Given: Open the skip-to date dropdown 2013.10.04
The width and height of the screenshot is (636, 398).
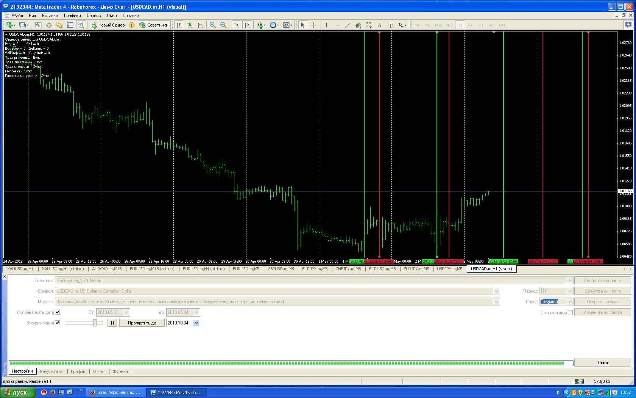Looking at the screenshot, I should (x=196, y=323).
